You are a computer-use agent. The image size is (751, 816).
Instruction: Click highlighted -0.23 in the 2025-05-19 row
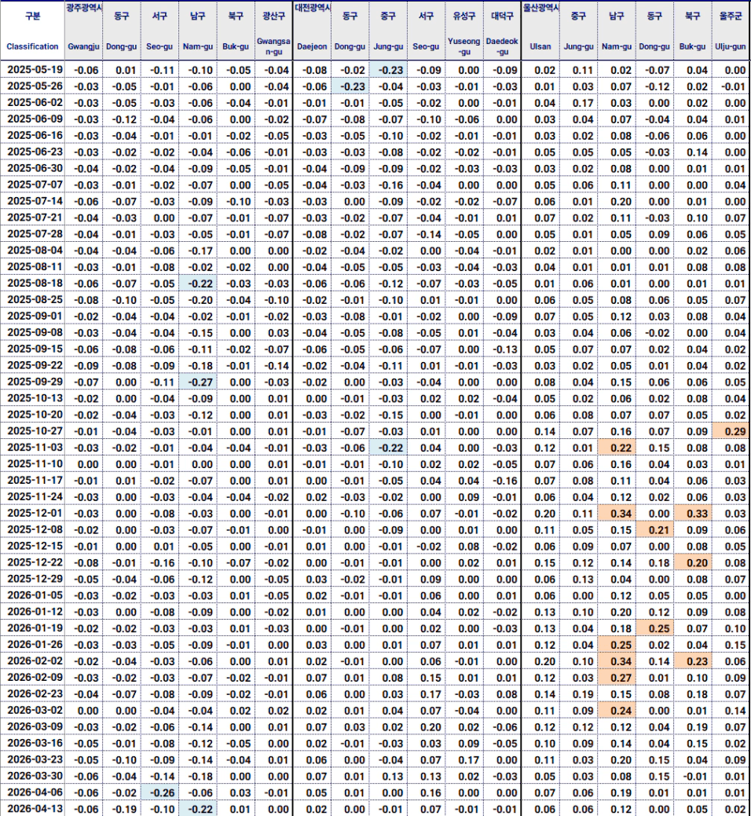(388, 70)
